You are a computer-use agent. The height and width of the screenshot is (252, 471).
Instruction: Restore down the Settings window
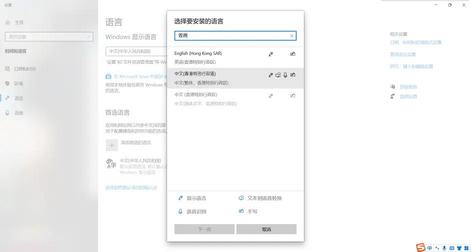click(x=449, y=5)
